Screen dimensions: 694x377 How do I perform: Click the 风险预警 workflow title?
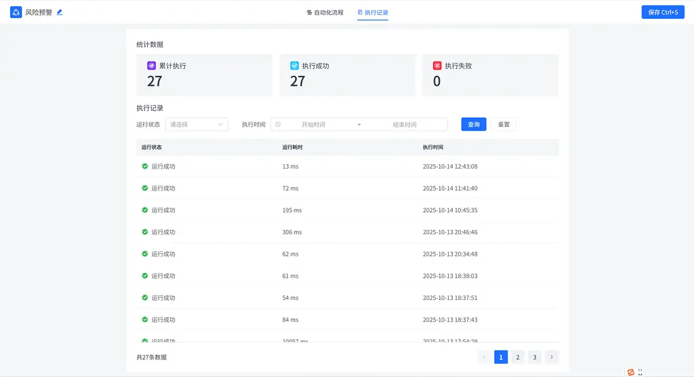pyautogui.click(x=39, y=13)
